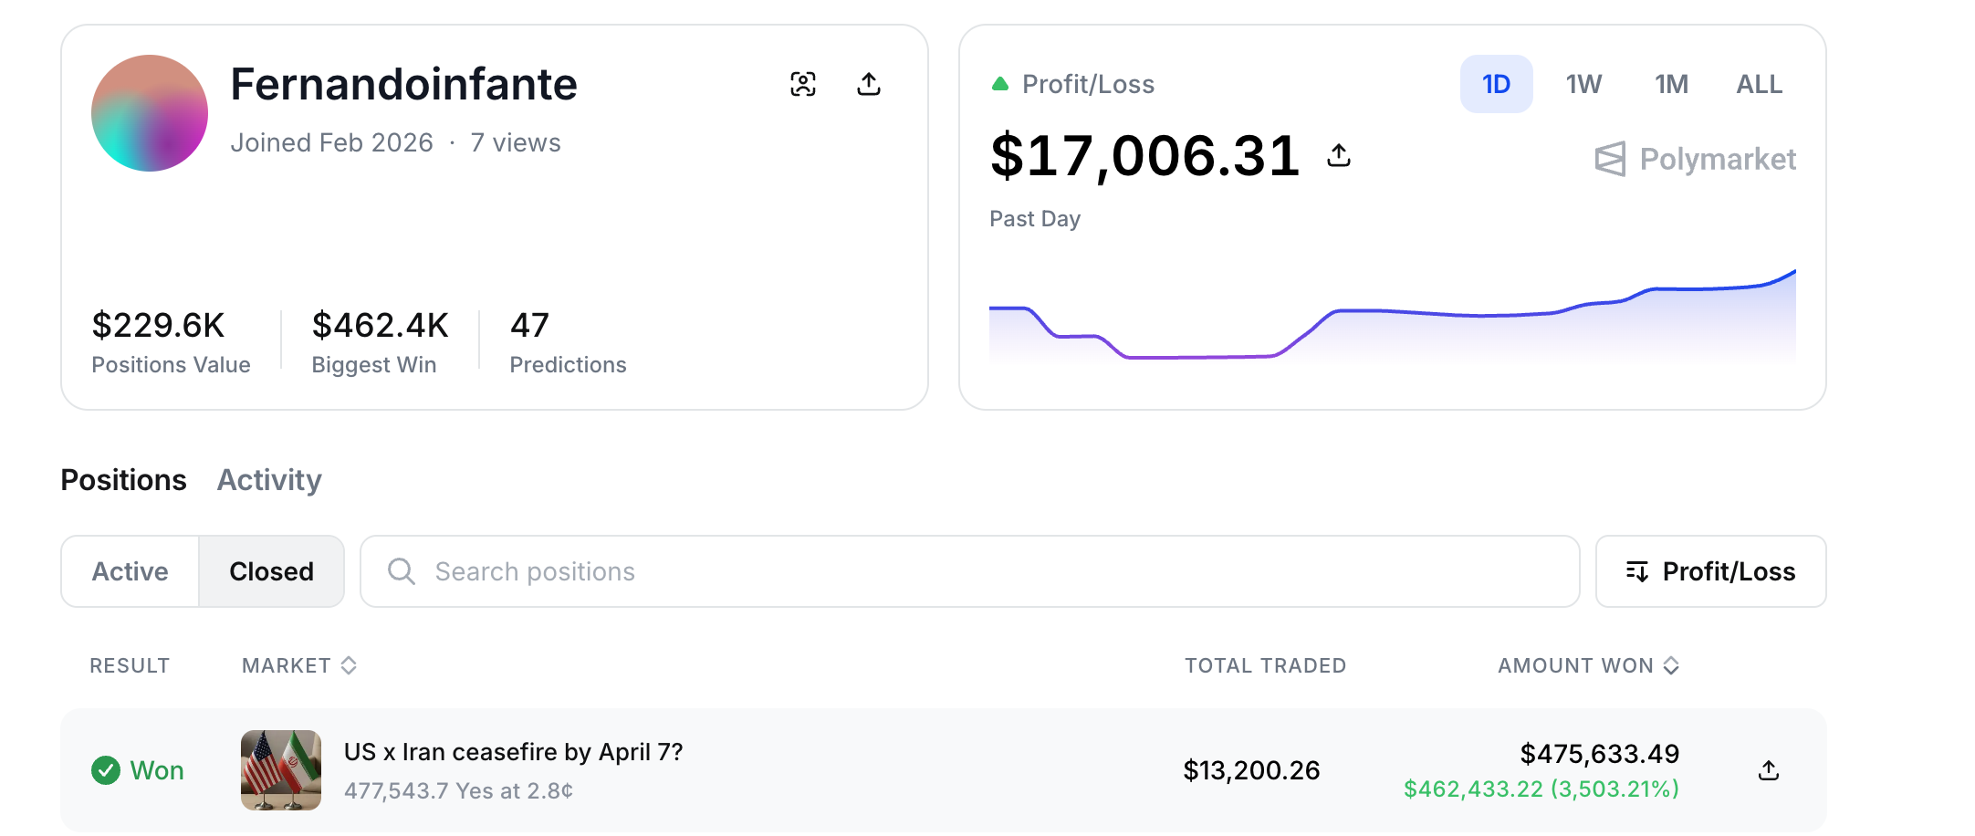Switch to the Activity tab
This screenshot has height=836, width=1975.
269,480
